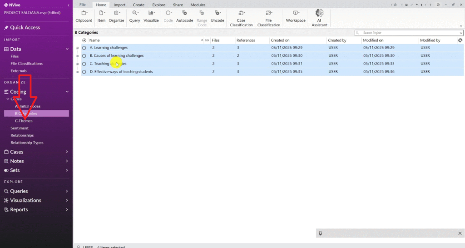Expand the Cases sidebar section
465x248 pixels.
pyautogui.click(x=67, y=152)
